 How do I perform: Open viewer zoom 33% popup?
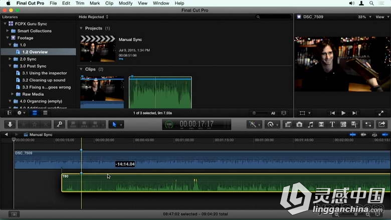[x=364, y=17]
